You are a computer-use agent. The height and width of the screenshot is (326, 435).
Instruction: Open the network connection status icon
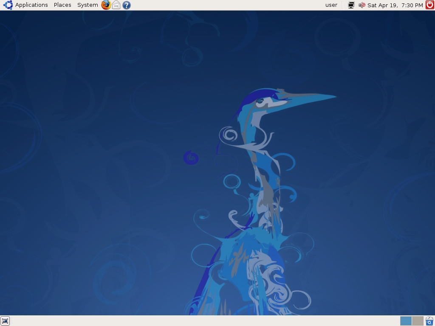coord(351,5)
